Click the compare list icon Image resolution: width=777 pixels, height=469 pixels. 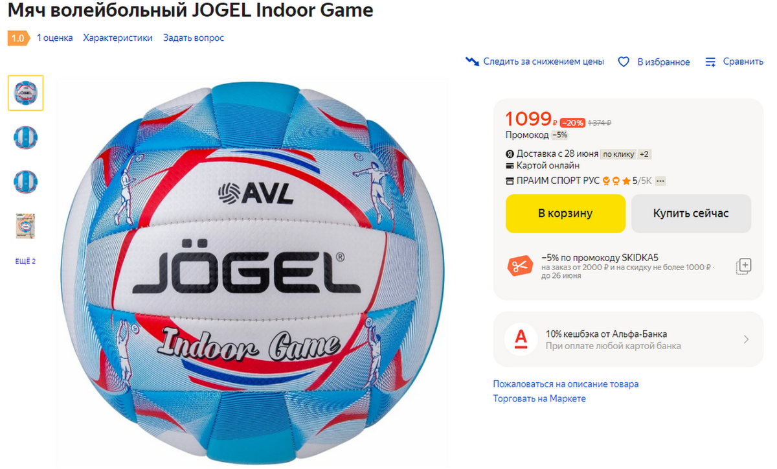[x=710, y=62]
